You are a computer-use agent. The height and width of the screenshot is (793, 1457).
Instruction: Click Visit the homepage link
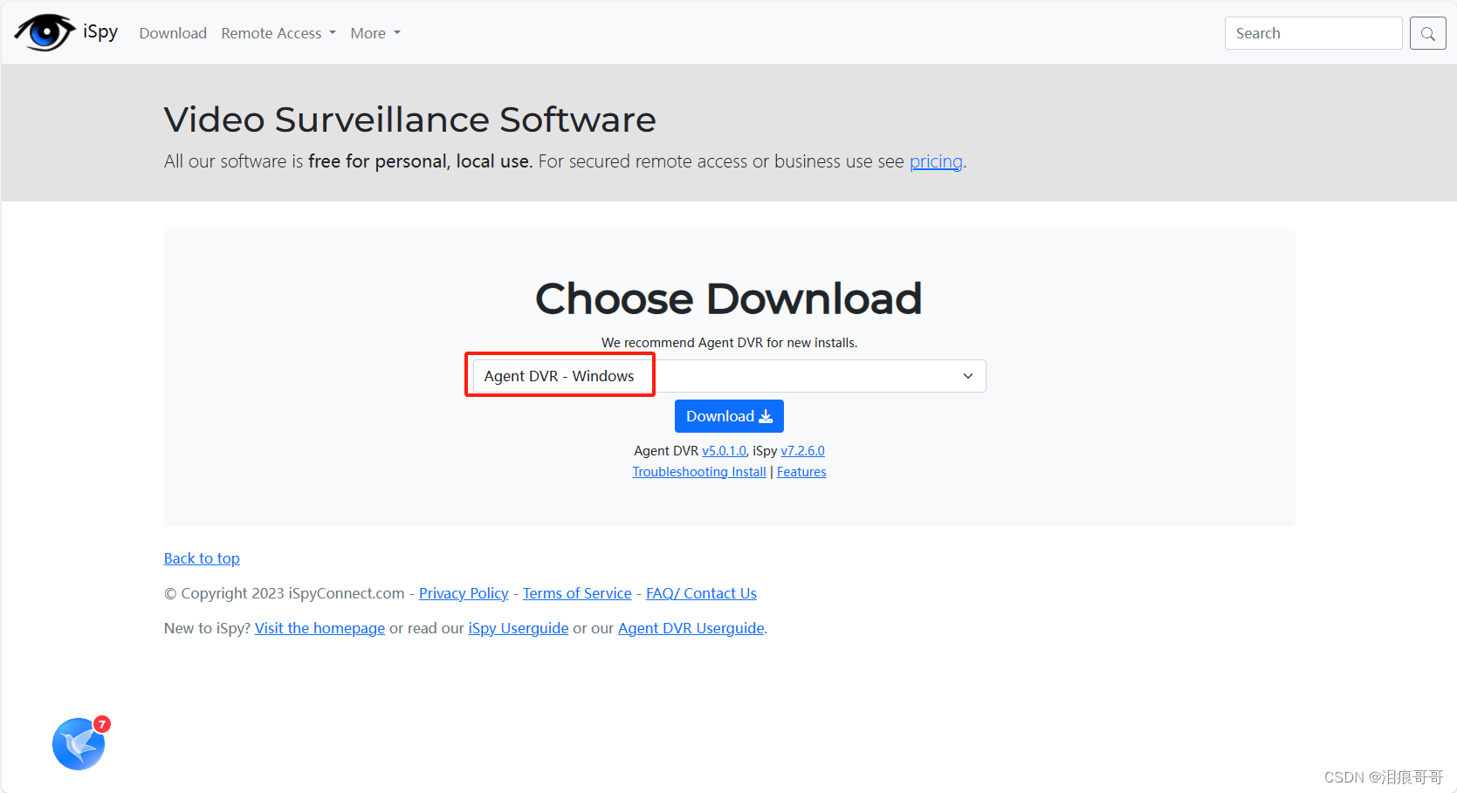point(320,628)
